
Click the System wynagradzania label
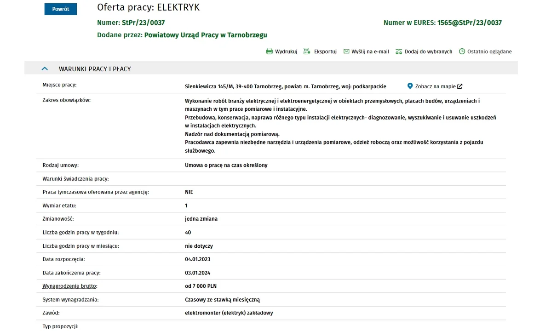(x=70, y=300)
